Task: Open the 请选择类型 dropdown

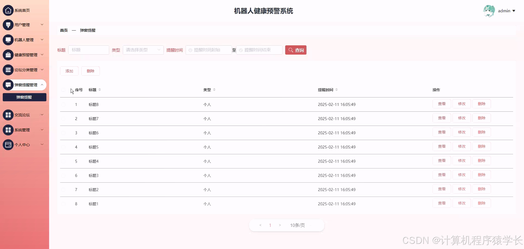Action: pyautogui.click(x=143, y=50)
